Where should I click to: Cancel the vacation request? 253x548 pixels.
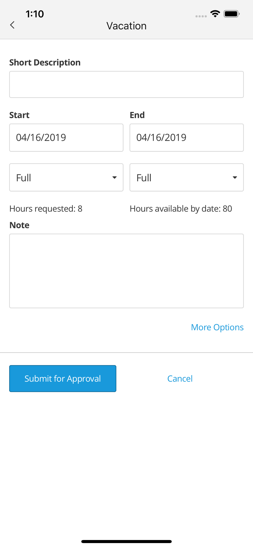tap(180, 378)
